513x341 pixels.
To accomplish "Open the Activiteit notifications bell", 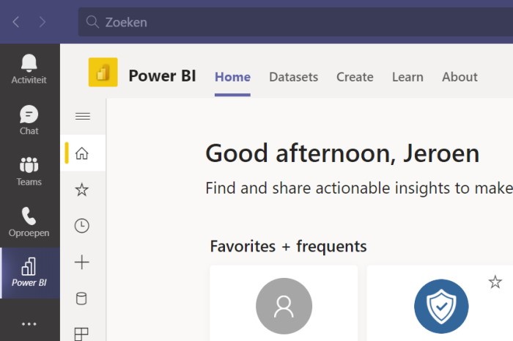I will (x=29, y=69).
